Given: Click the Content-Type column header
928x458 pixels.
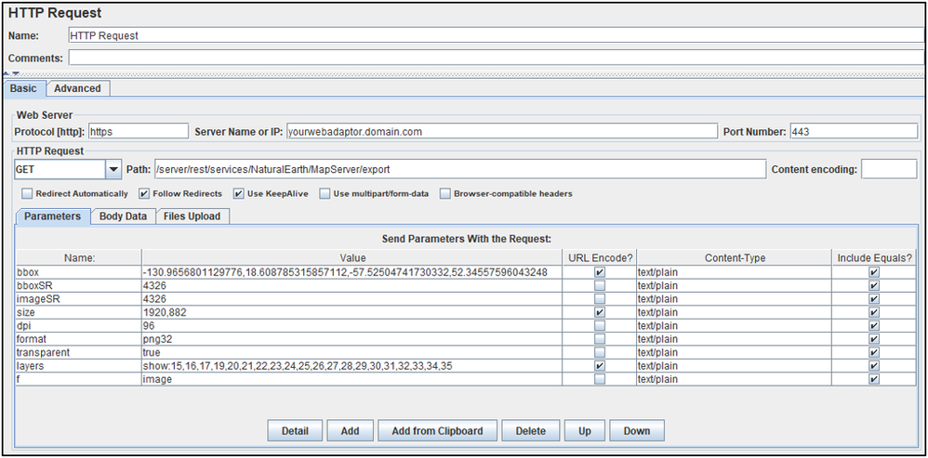Looking at the screenshot, I should (x=735, y=257).
